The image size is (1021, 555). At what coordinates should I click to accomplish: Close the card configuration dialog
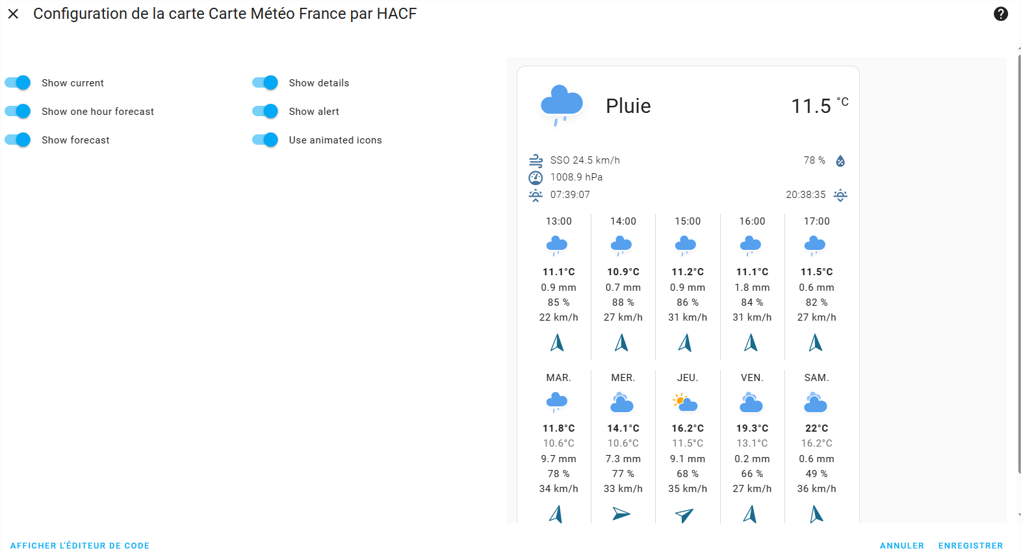(x=13, y=14)
